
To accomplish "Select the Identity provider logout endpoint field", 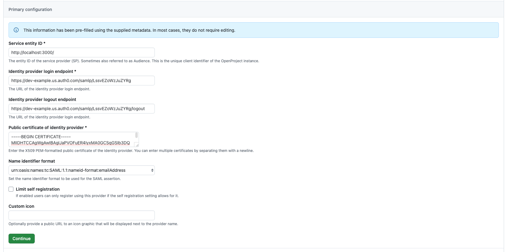I will (81, 109).
